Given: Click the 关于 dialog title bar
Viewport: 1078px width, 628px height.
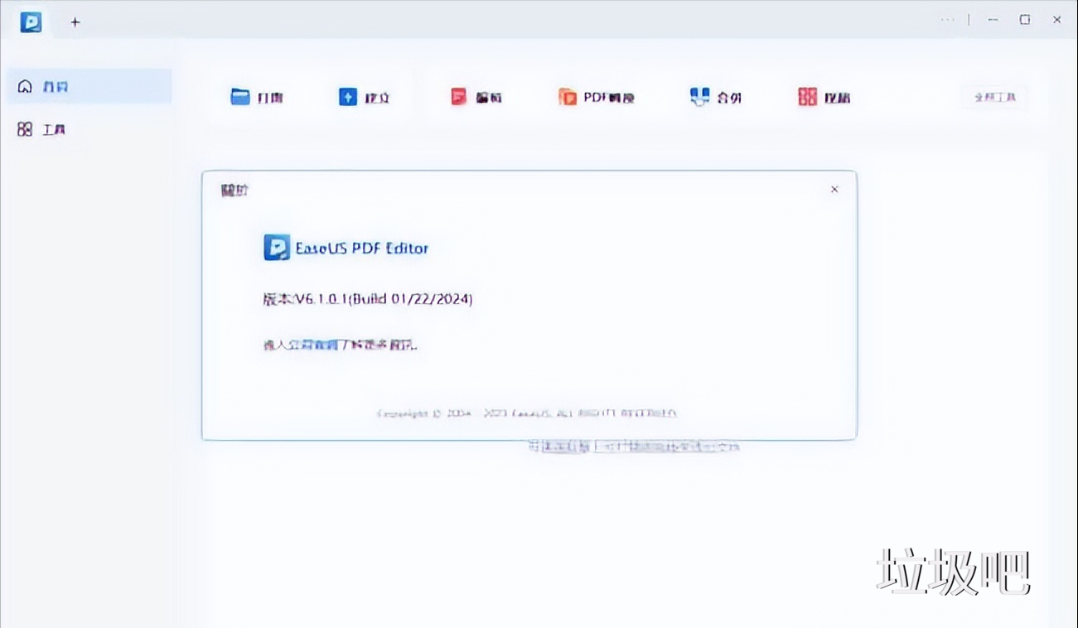Looking at the screenshot, I should pos(234,189).
